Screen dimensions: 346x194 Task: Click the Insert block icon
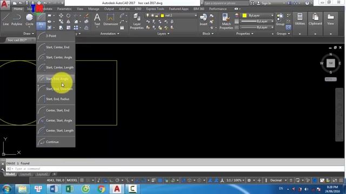[x=203, y=20]
